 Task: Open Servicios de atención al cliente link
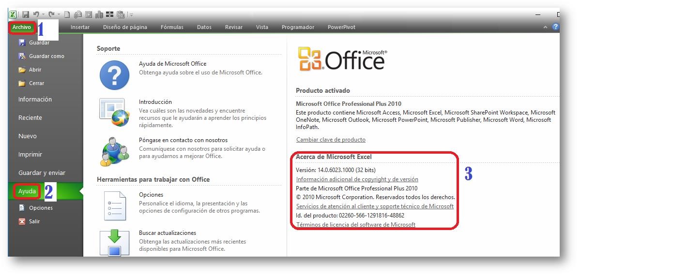[375, 206]
